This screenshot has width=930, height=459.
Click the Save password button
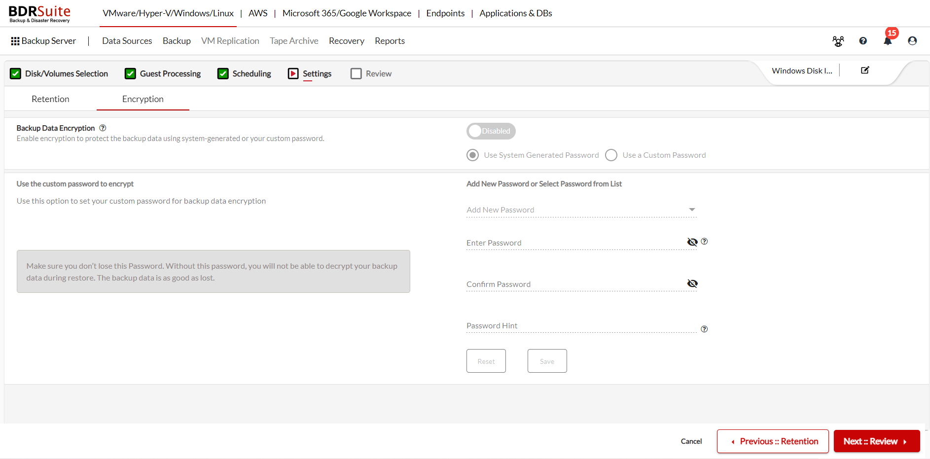(547, 361)
